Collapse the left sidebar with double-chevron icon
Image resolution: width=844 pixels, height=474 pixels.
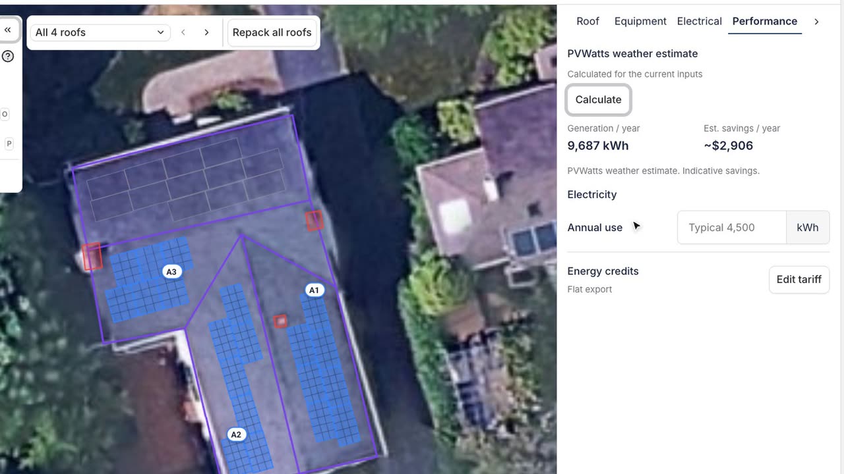tap(8, 30)
